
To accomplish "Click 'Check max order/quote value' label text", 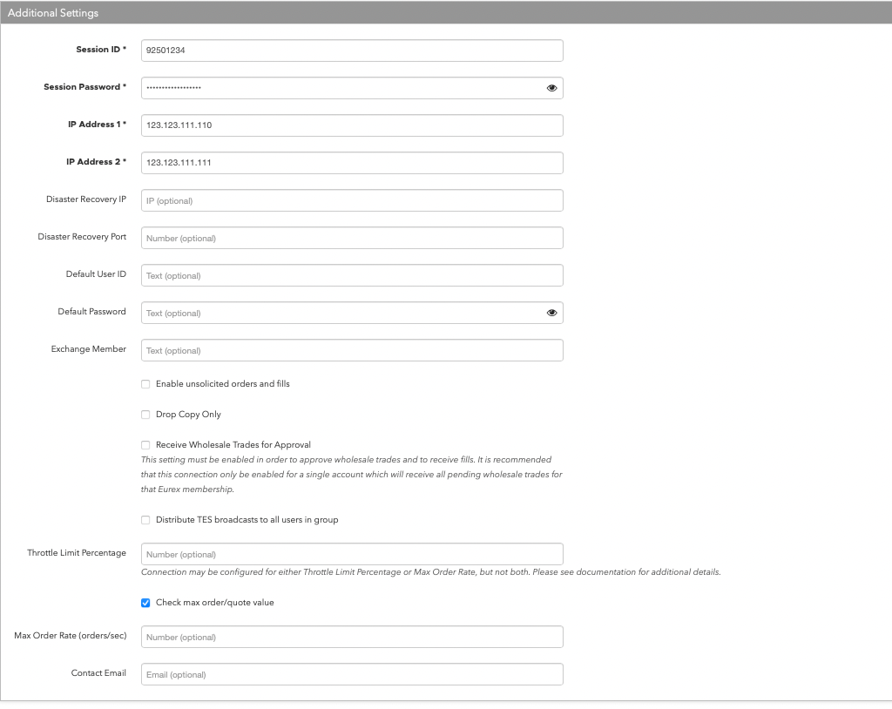I will 215,603.
